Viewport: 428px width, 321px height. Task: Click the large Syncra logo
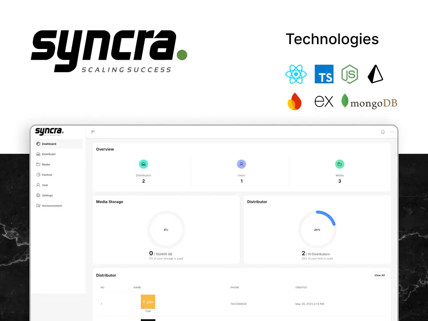pyautogui.click(x=109, y=51)
